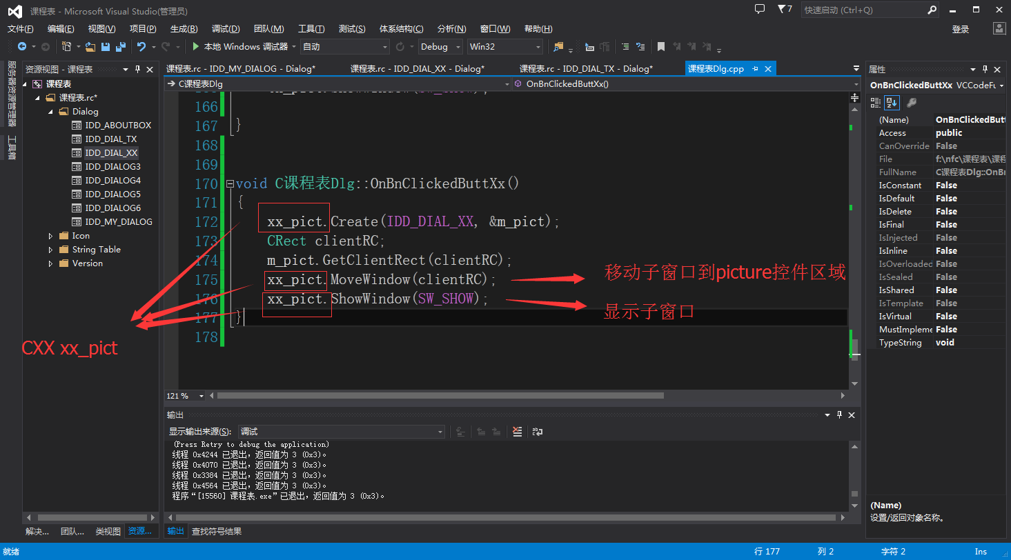Save the current file with the disk icon

(106, 47)
